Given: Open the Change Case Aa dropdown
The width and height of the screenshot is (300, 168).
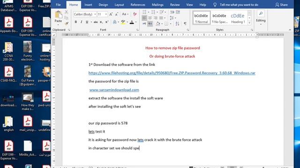Looking at the screenshot, I should point(125,14).
